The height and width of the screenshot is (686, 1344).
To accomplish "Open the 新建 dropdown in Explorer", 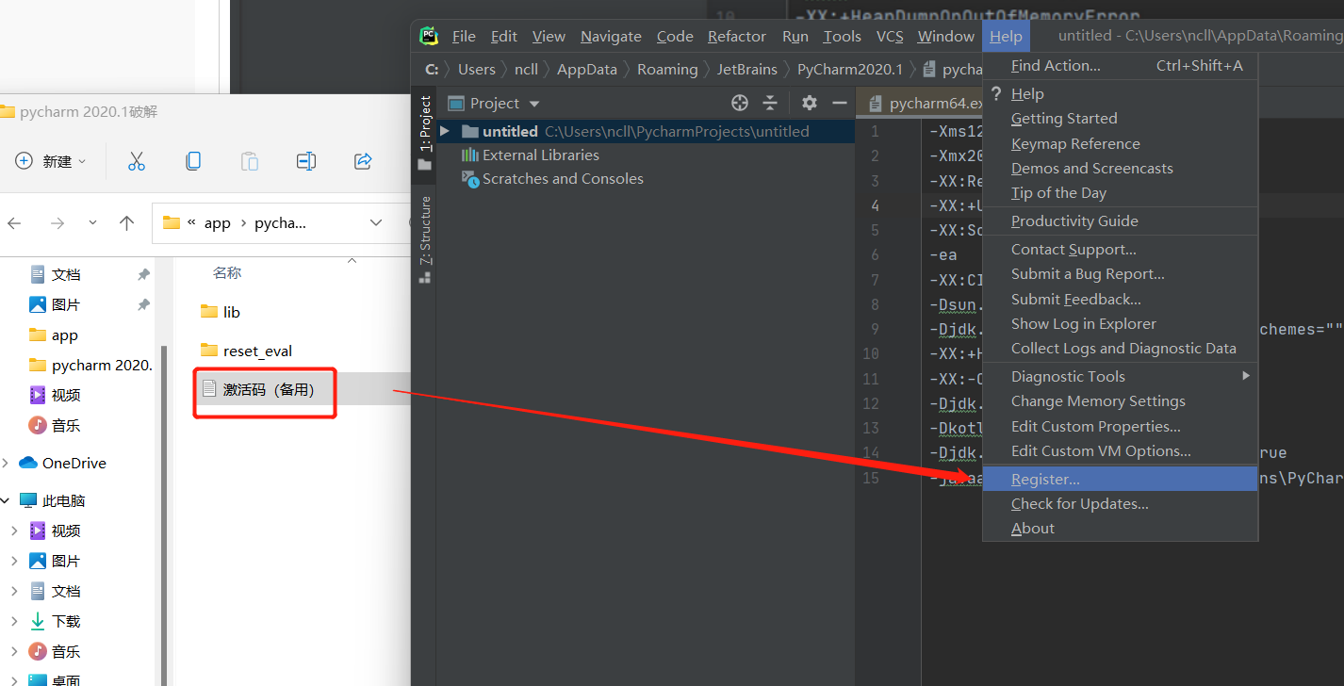I will tap(82, 161).
